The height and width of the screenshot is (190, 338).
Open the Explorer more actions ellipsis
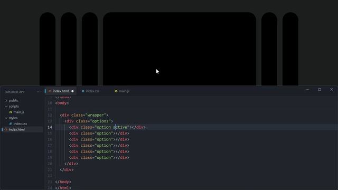coord(39,92)
